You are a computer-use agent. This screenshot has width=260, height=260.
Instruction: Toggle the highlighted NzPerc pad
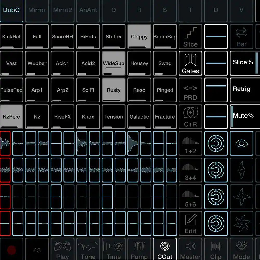pos(11,117)
